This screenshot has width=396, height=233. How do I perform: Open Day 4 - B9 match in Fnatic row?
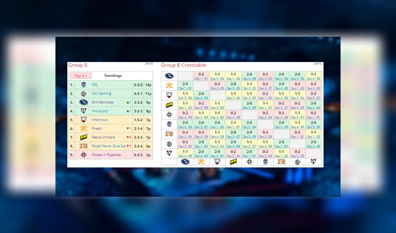point(314,88)
